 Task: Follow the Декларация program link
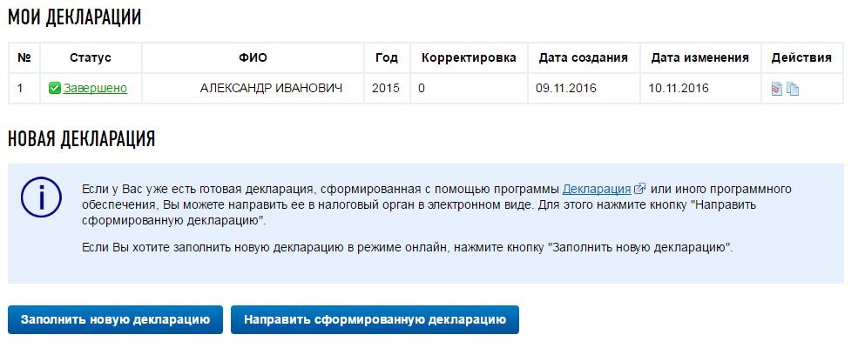(597, 189)
